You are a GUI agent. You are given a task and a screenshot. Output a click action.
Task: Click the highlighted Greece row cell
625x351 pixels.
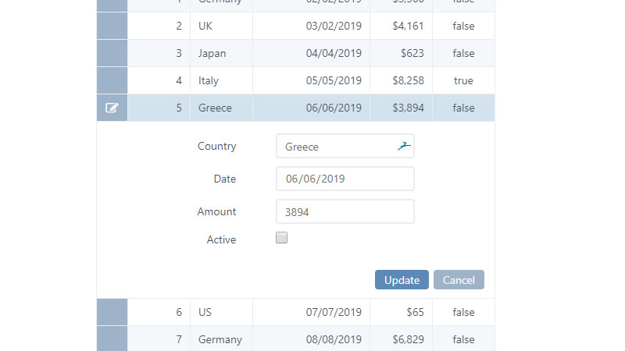click(221, 108)
